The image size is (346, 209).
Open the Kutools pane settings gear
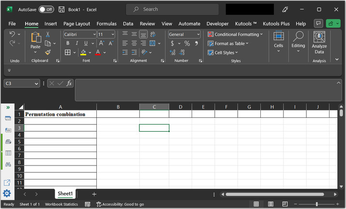point(7,194)
